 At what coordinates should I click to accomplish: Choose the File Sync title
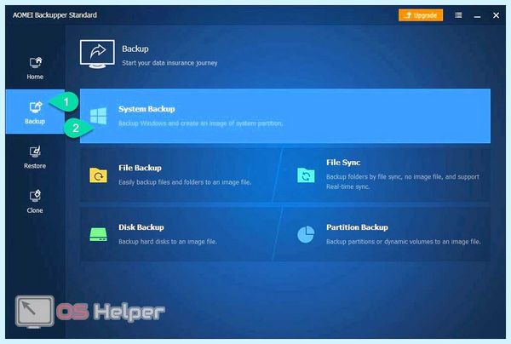point(343,163)
